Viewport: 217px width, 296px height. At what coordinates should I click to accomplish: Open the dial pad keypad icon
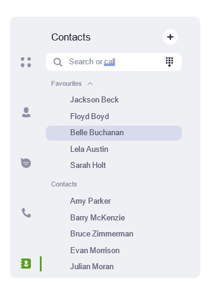[x=169, y=62]
